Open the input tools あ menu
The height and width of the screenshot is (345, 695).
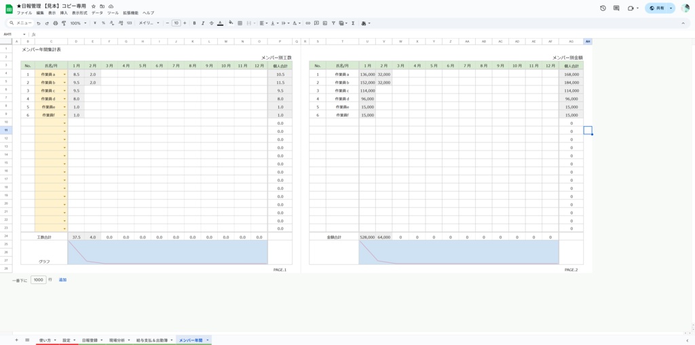click(366, 23)
